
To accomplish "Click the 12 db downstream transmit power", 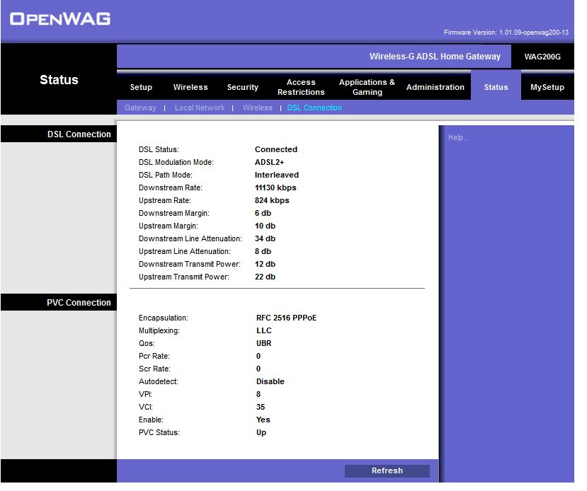I will (x=265, y=264).
